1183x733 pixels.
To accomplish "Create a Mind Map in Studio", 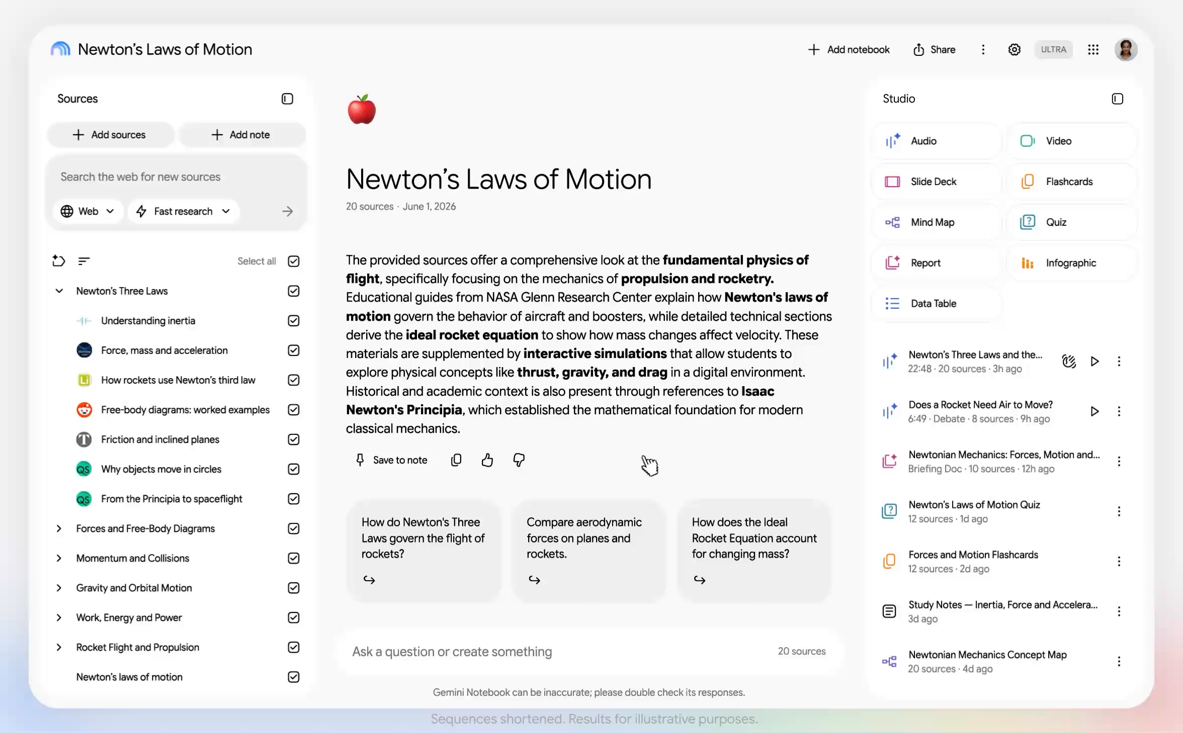I will pyautogui.click(x=937, y=222).
